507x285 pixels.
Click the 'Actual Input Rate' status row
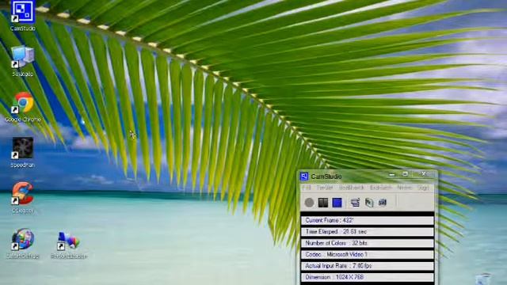coord(368,266)
